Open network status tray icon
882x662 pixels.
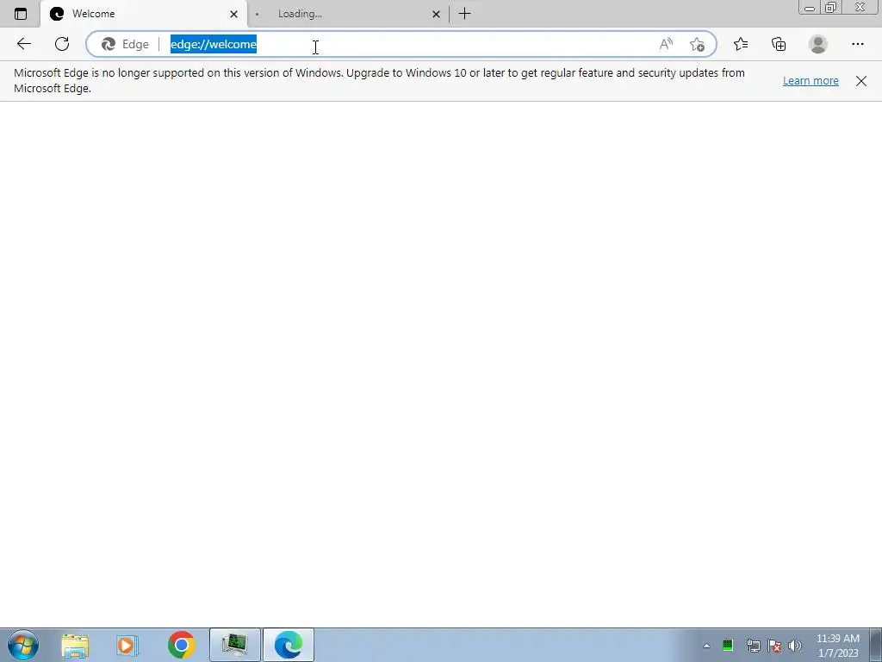pos(753,645)
